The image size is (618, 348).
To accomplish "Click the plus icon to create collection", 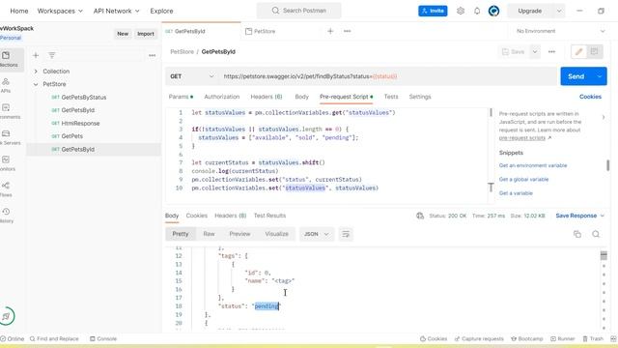I will click(x=36, y=56).
